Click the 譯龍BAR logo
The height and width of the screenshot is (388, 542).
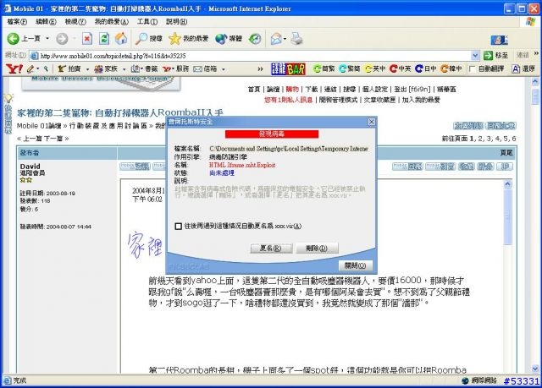click(x=288, y=69)
